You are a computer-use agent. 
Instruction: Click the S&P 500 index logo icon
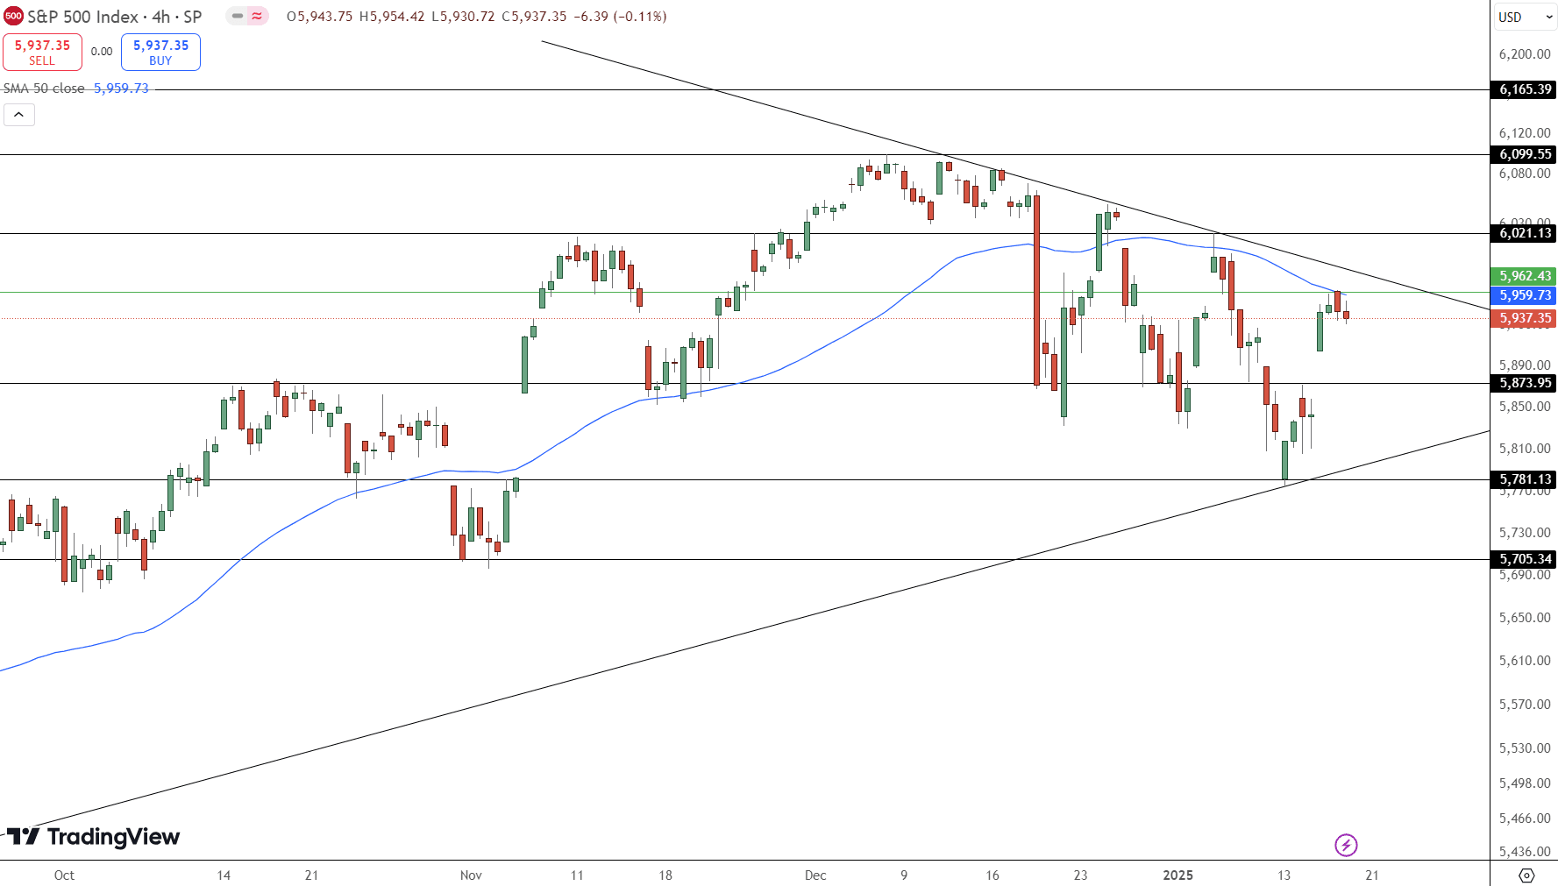(13, 16)
